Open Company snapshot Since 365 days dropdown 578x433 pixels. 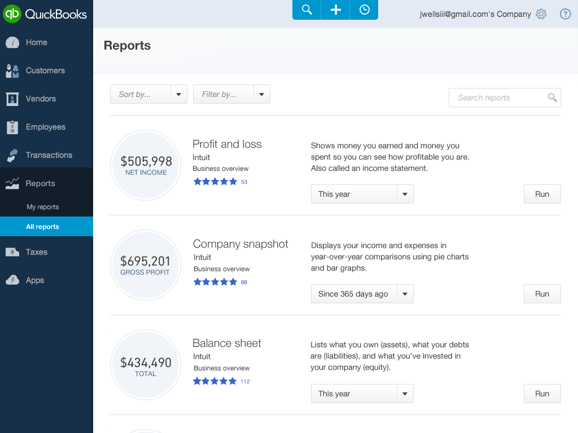362,294
